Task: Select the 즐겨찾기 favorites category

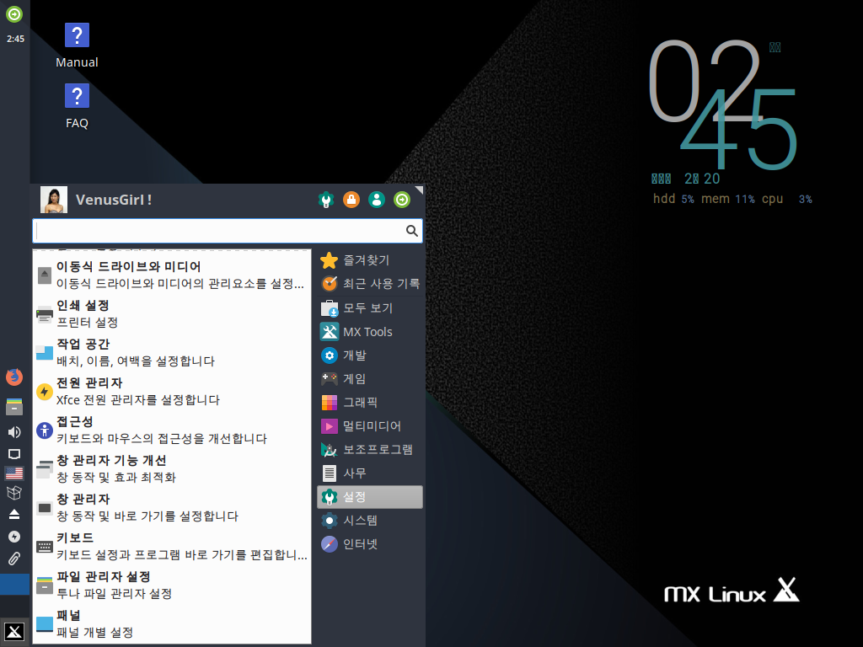Action: (x=370, y=260)
